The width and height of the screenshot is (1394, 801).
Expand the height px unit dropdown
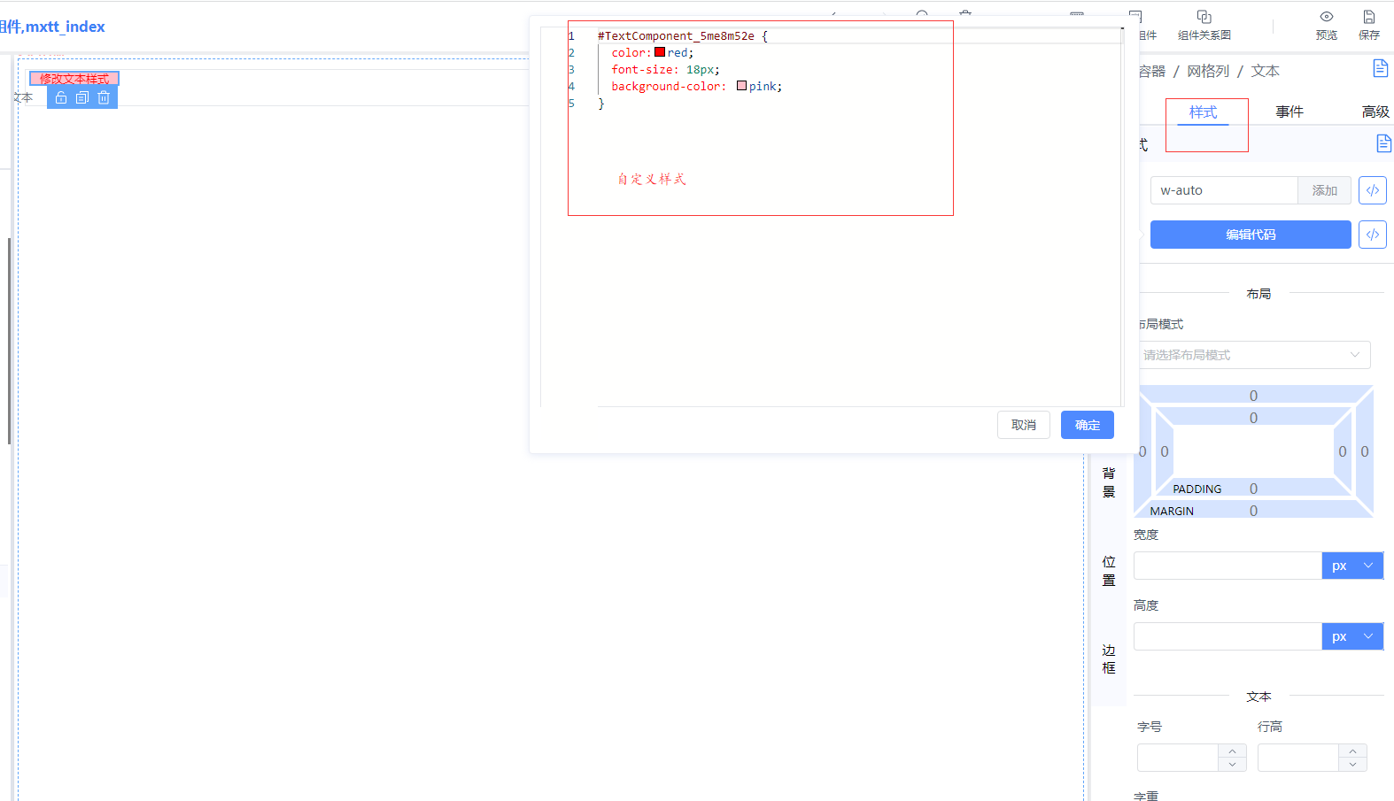click(1352, 636)
